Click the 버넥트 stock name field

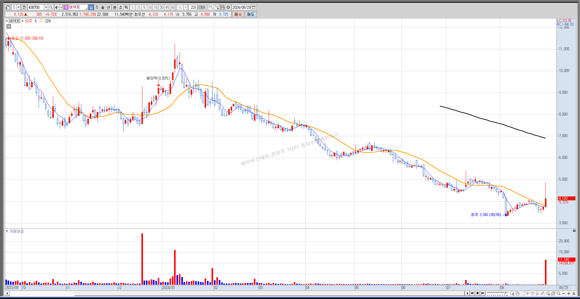76,7
